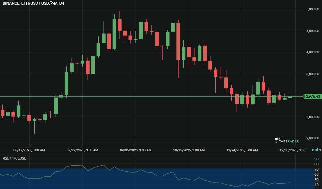Select the 2,500.00 price level label
The width and height of the screenshot is (322, 189).
point(312,117)
